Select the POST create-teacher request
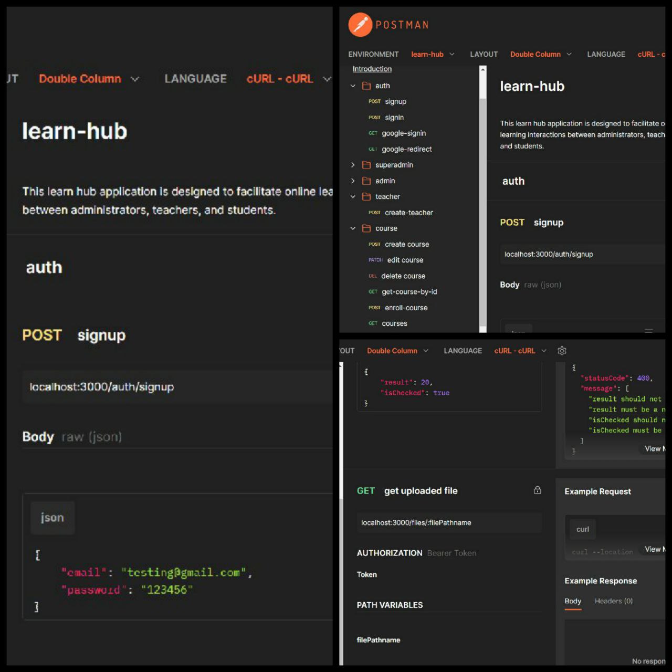Screen dimensions: 672x672 click(401, 213)
